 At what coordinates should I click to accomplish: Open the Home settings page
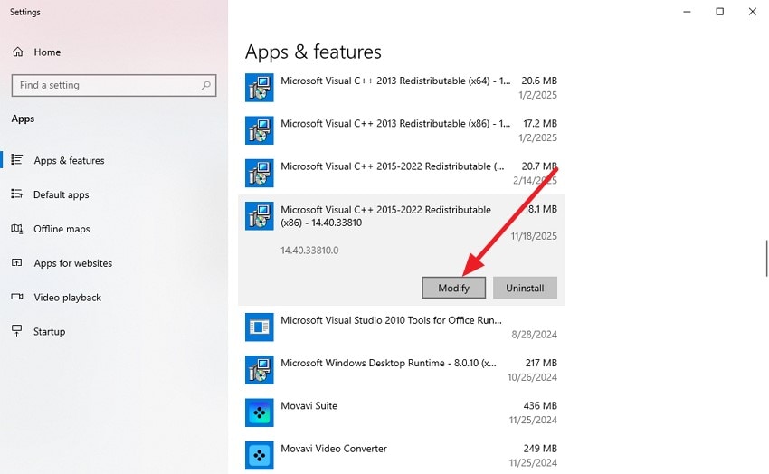pos(114,52)
